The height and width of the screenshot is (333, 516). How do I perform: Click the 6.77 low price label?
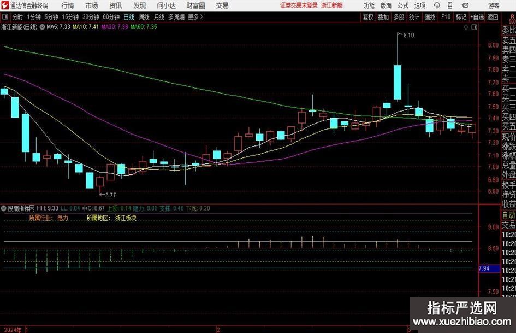110,195
